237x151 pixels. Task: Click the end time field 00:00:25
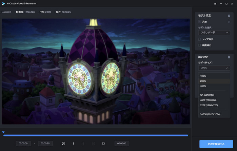[45, 144]
